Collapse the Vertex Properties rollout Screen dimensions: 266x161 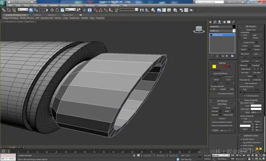tap(251, 100)
